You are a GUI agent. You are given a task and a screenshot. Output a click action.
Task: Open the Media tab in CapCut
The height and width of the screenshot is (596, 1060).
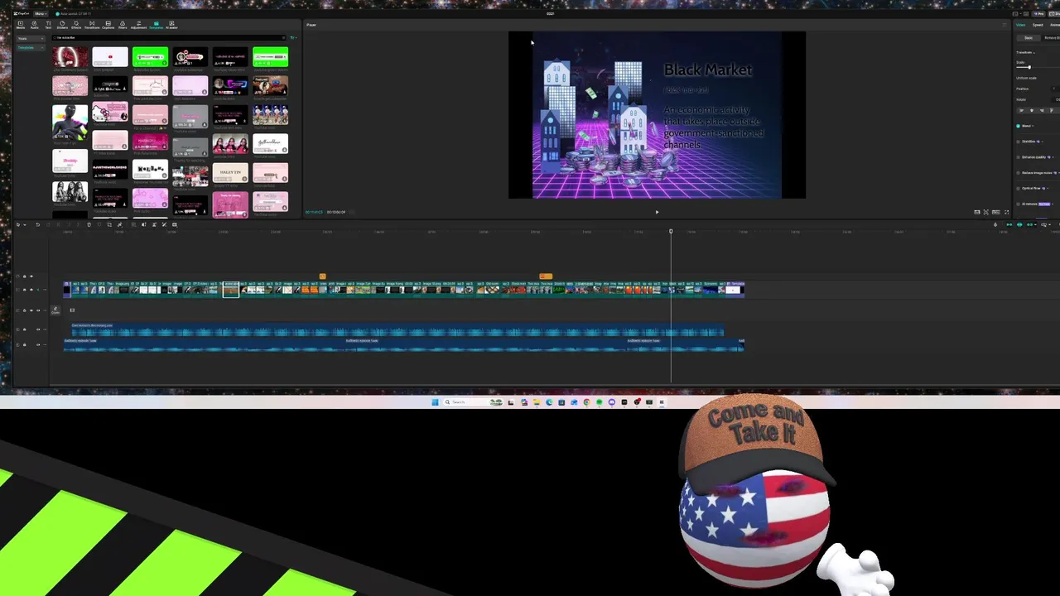click(21, 25)
